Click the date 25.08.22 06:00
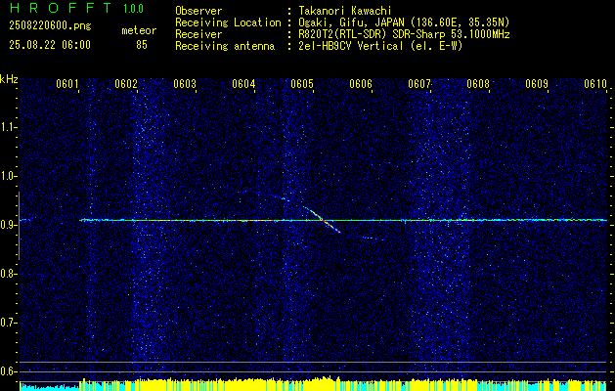This screenshot has width=615, height=391. click(50, 45)
